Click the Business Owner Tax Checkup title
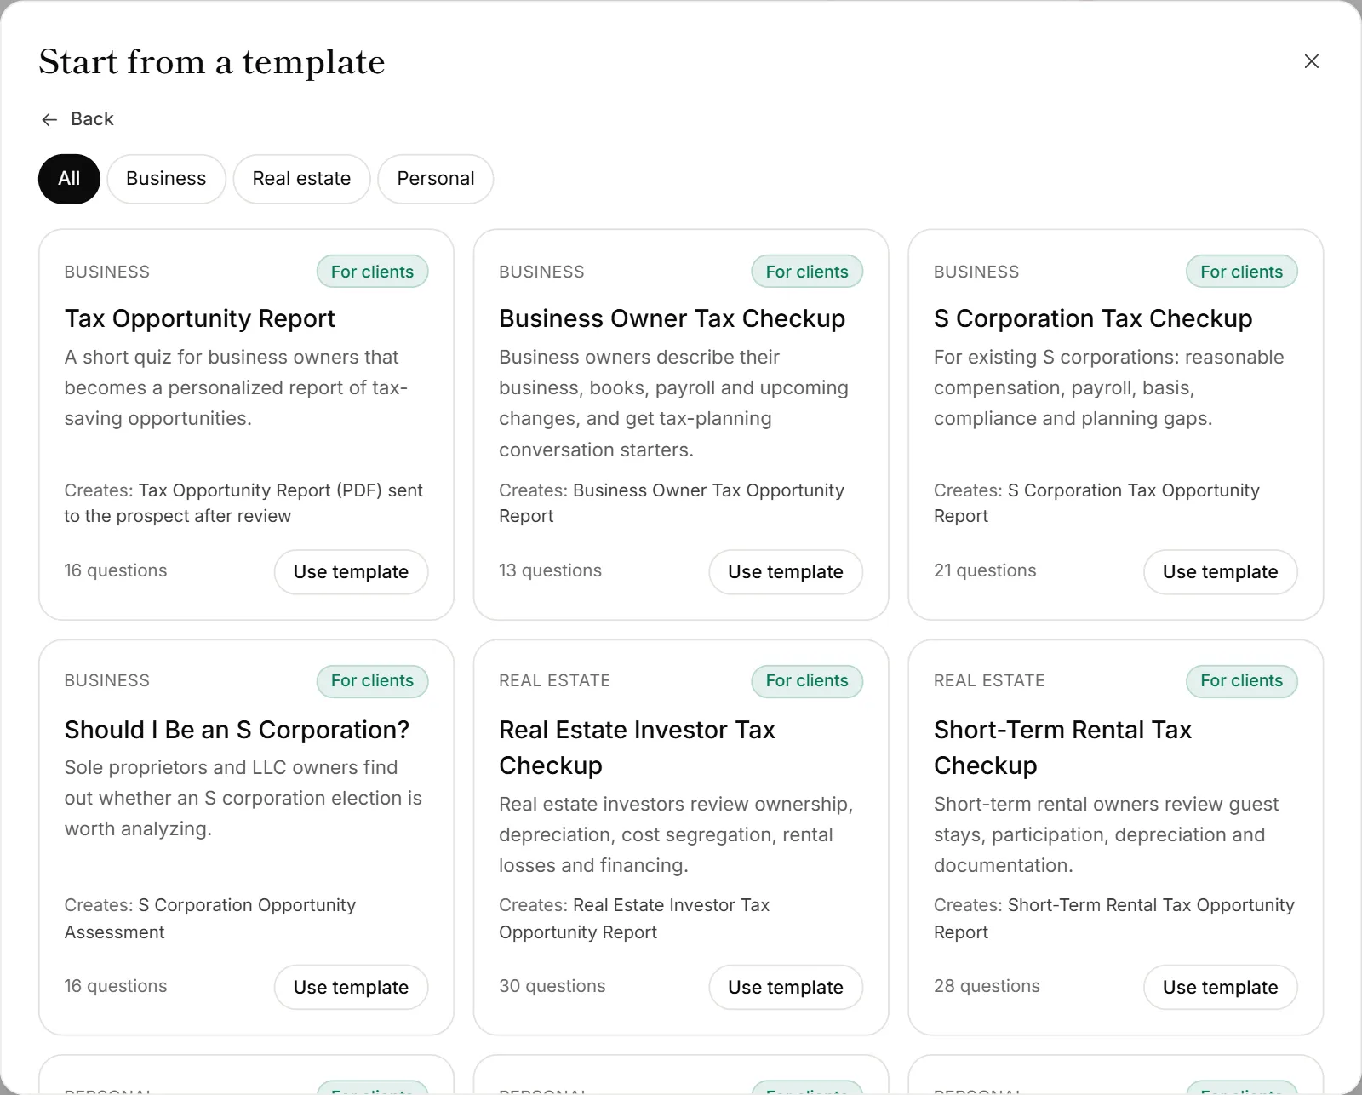 (672, 318)
